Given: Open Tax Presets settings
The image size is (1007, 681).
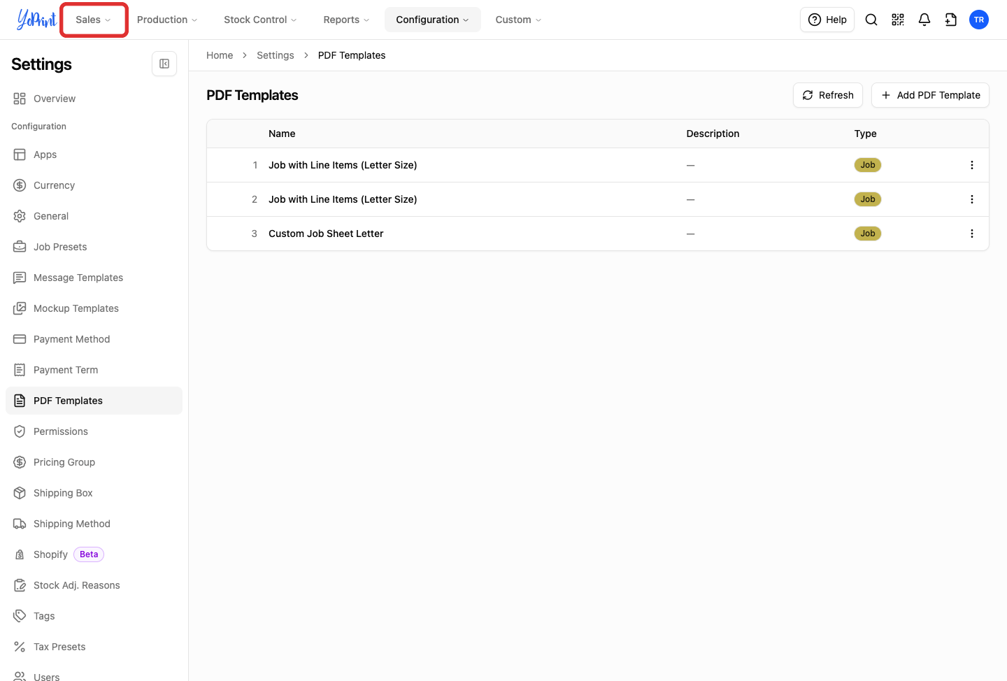Looking at the screenshot, I should [x=94, y=647].
